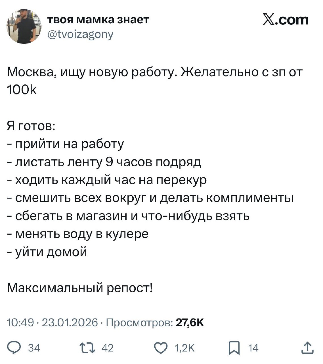This screenshot has width=323, height=364.
Task: Click the 23.01.2026 post date
Action: (x=70, y=322)
